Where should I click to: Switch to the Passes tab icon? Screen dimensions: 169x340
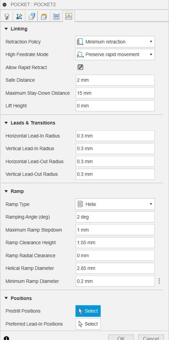pyautogui.click(x=56, y=16)
